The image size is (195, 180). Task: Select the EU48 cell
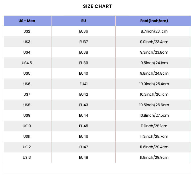pyautogui.click(x=84, y=157)
